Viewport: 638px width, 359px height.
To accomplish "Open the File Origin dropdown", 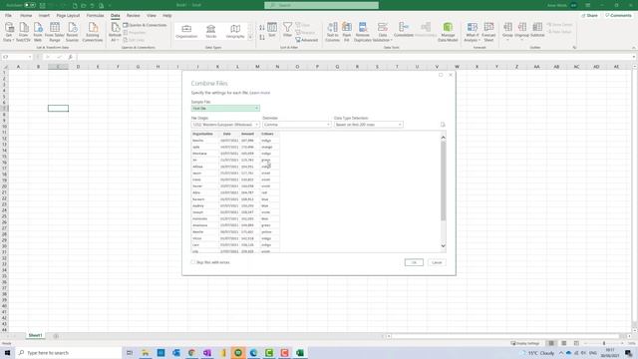I will click(x=225, y=125).
